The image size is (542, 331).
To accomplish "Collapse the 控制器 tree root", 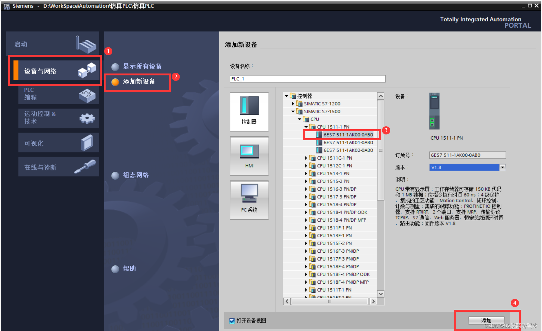I will (x=287, y=96).
